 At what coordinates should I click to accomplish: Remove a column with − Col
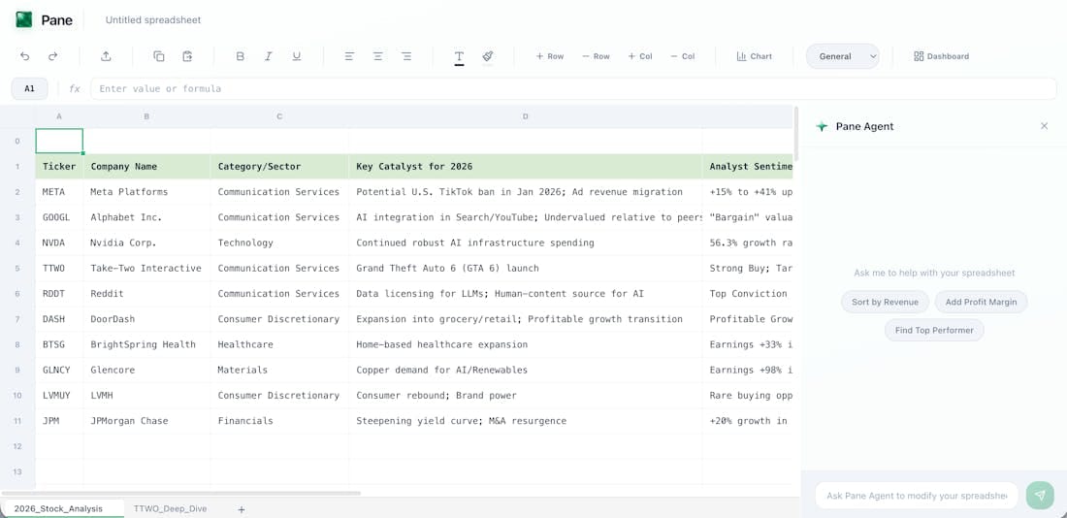pyautogui.click(x=683, y=56)
